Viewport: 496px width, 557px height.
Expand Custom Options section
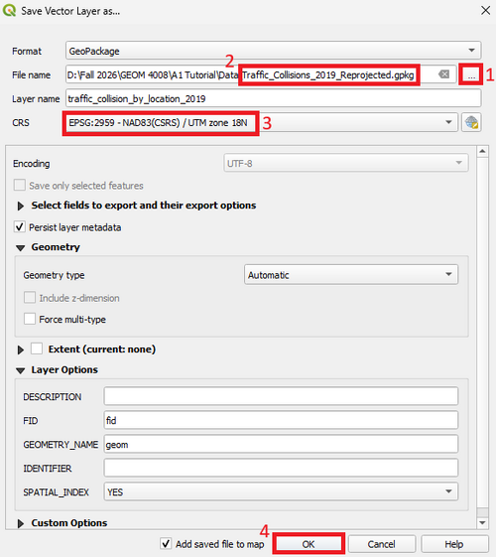point(21,523)
